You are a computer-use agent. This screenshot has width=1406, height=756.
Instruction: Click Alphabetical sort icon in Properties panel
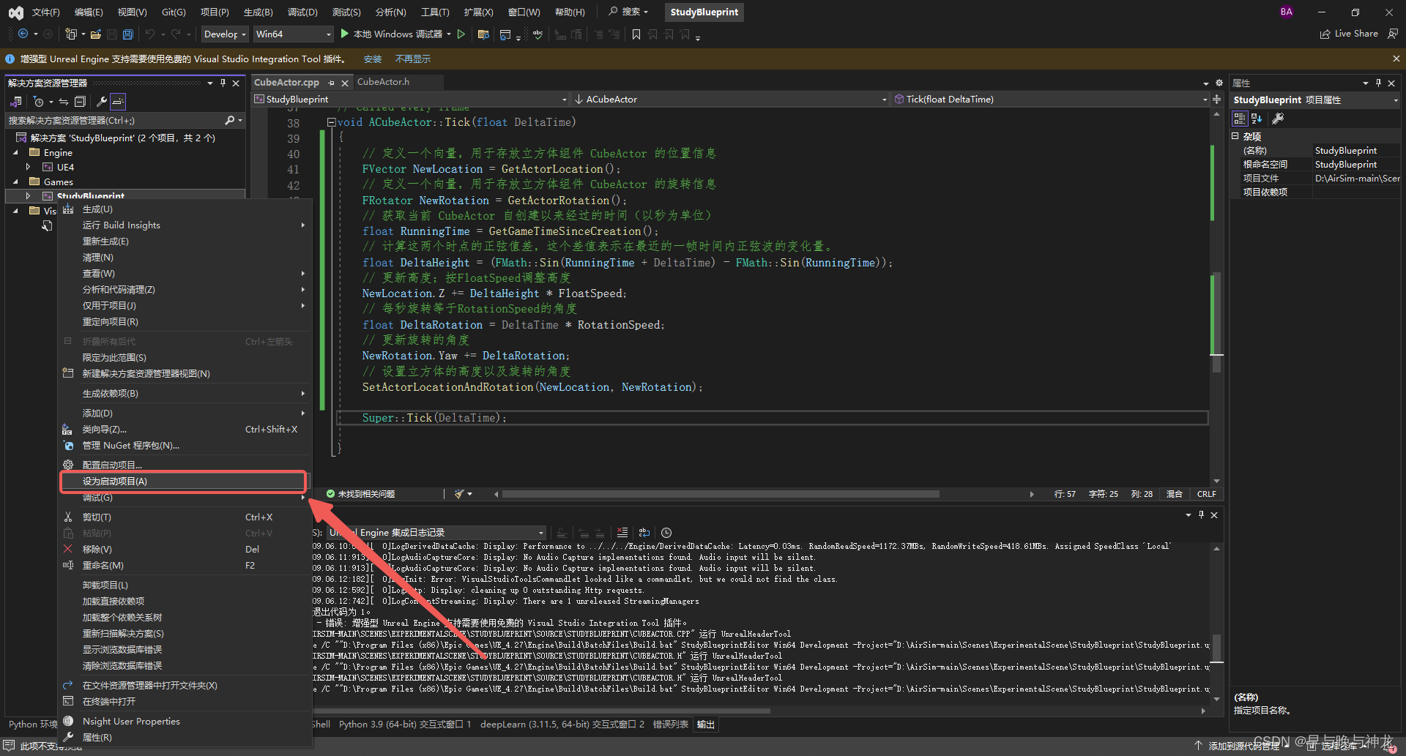coord(1257,118)
